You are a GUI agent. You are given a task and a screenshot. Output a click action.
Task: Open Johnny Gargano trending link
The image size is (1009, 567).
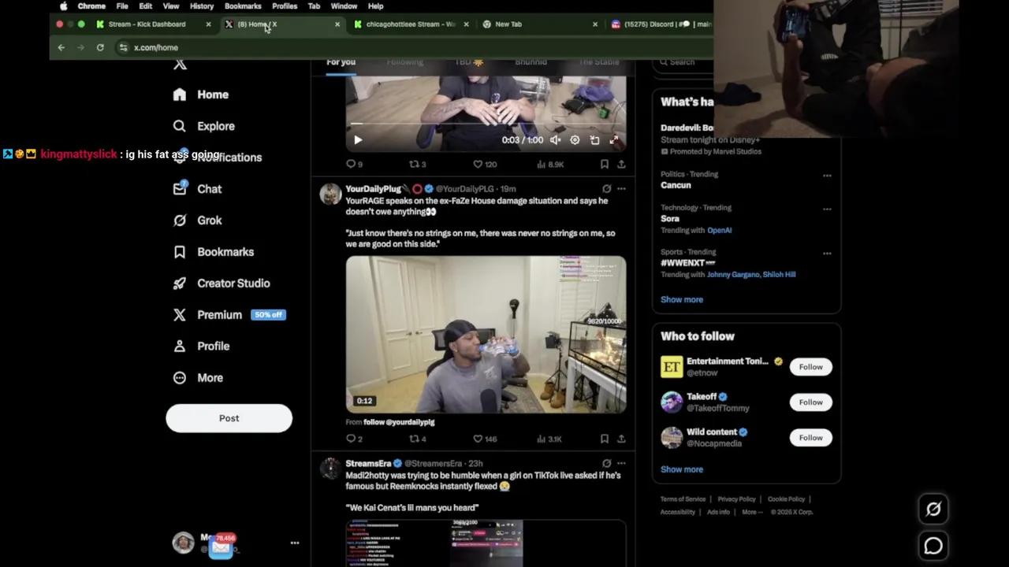pos(732,275)
